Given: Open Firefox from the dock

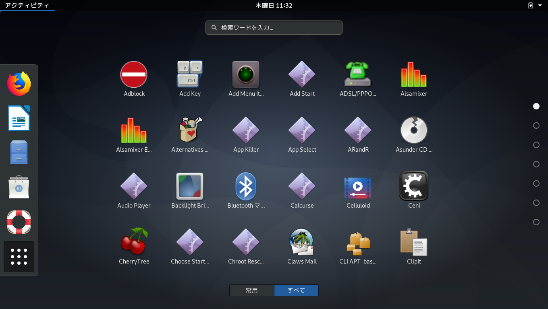Looking at the screenshot, I should [19, 83].
